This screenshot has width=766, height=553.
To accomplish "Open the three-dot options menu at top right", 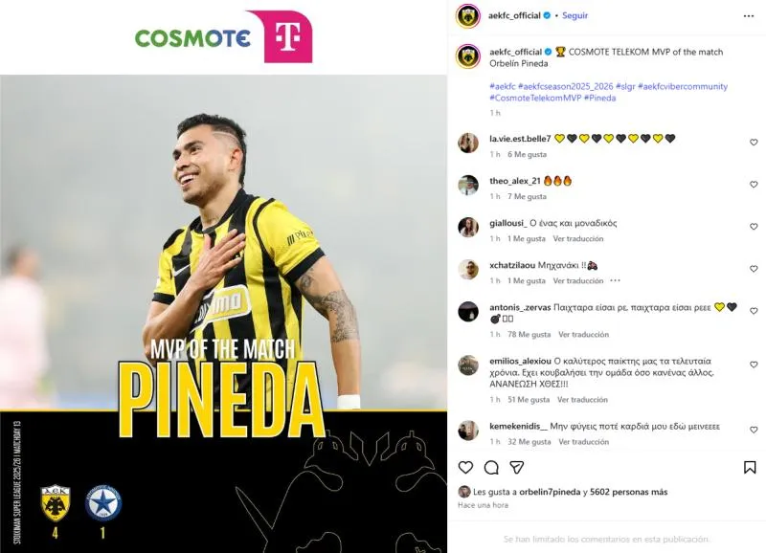I will point(749,16).
